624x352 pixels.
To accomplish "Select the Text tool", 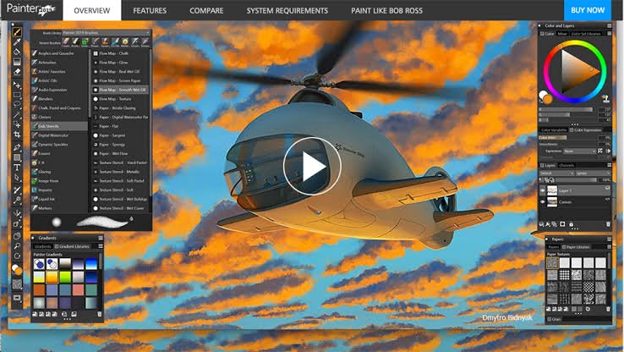I will pyautogui.click(x=17, y=168).
